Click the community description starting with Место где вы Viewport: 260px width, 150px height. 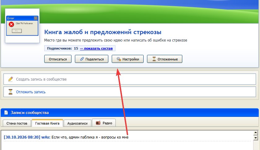point(115,40)
